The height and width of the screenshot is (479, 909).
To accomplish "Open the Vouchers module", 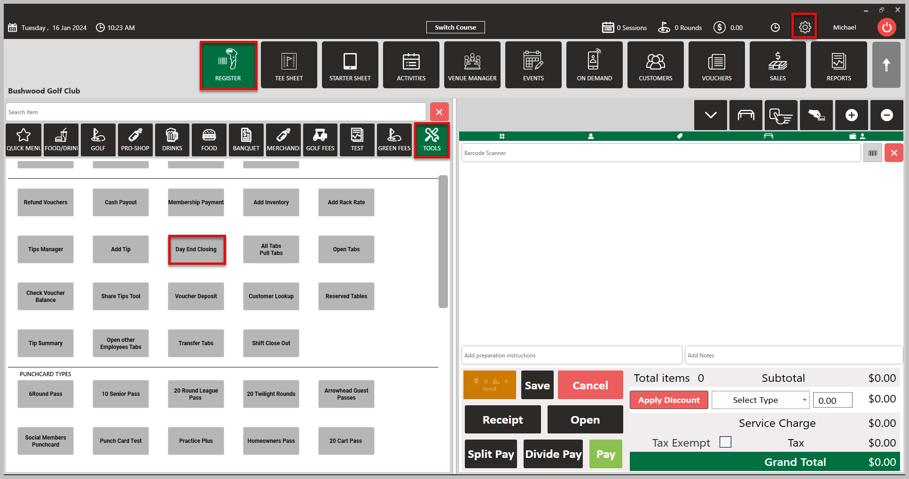I will pyautogui.click(x=717, y=65).
